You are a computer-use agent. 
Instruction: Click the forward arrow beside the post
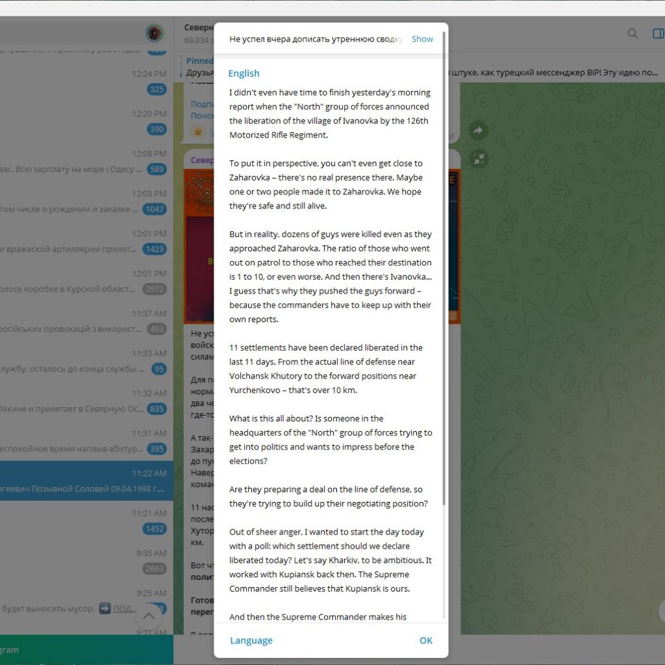tap(479, 131)
